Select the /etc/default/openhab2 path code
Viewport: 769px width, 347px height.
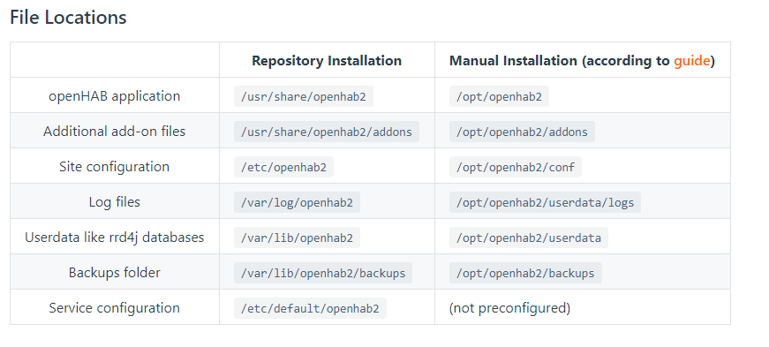click(310, 308)
